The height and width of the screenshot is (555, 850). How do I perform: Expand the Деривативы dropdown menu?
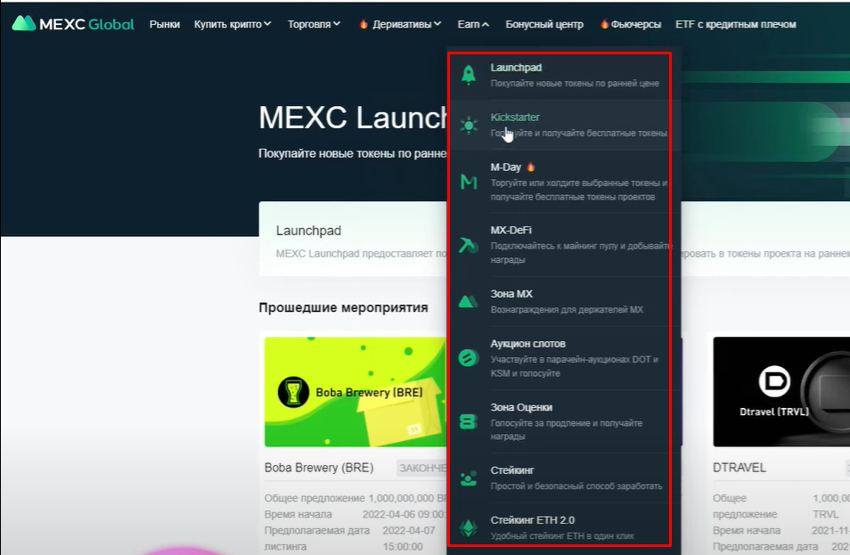pos(406,24)
